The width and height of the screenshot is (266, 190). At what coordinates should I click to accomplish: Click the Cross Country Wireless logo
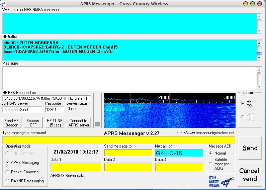pyautogui.click(x=221, y=181)
